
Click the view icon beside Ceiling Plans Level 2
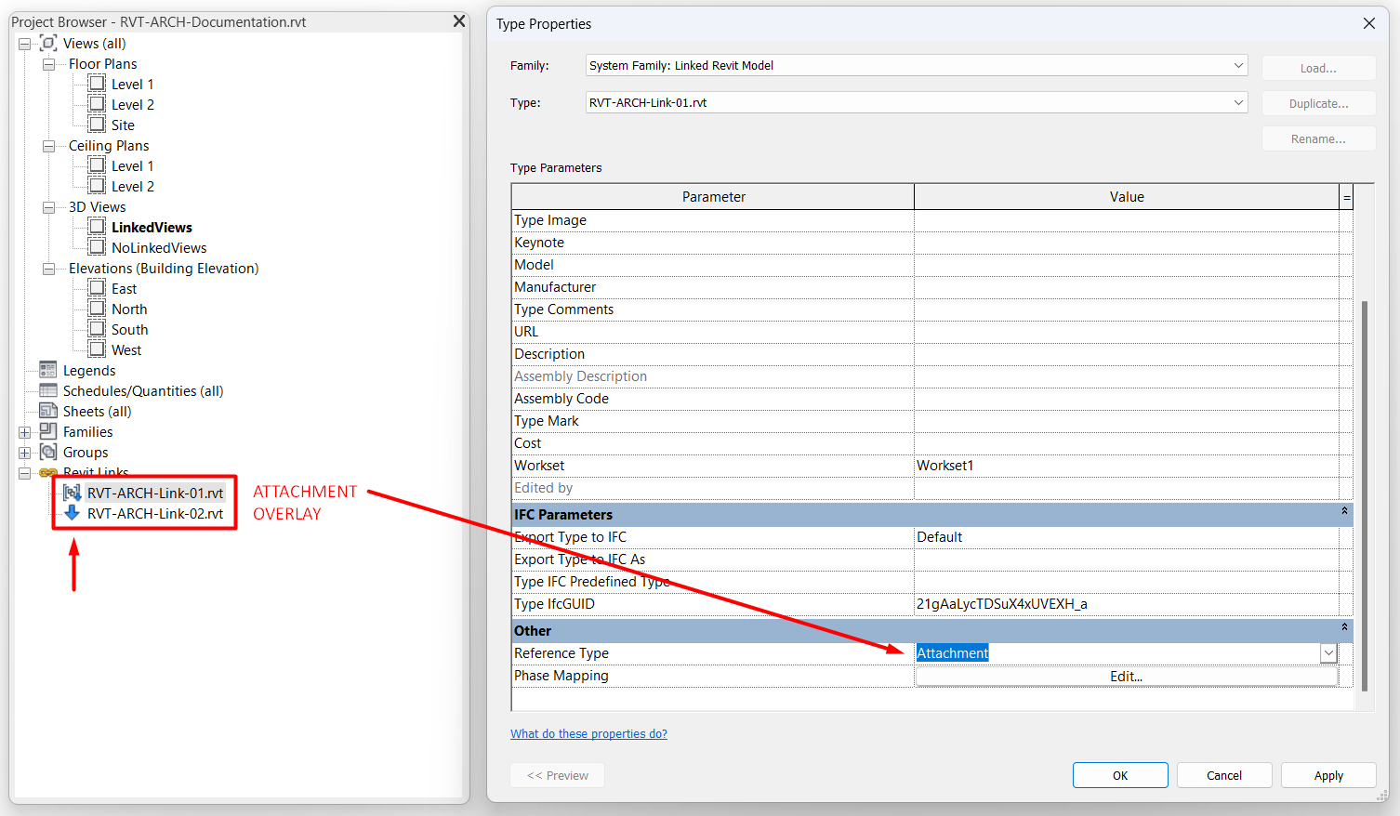click(x=97, y=185)
